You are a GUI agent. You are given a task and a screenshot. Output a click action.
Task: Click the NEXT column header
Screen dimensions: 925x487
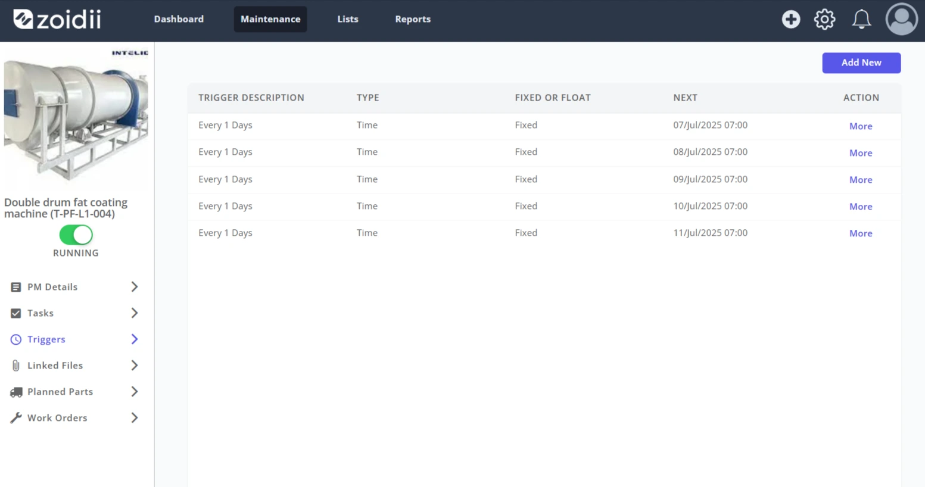[x=685, y=98]
